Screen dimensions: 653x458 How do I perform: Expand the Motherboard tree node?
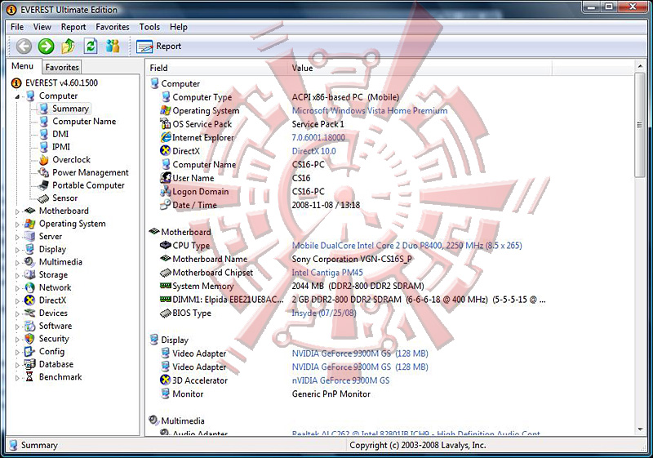click(x=17, y=211)
